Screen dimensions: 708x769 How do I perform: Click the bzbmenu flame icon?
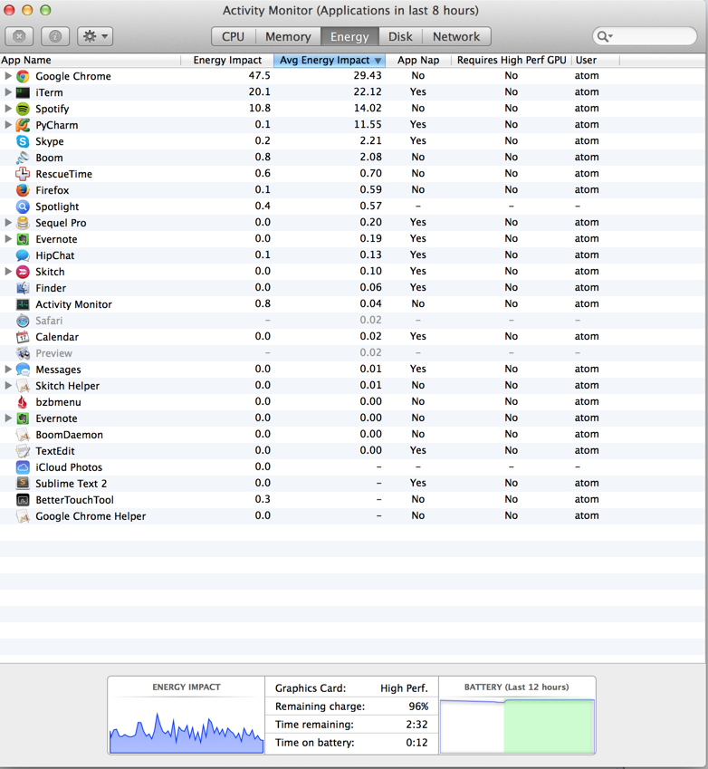(x=23, y=401)
